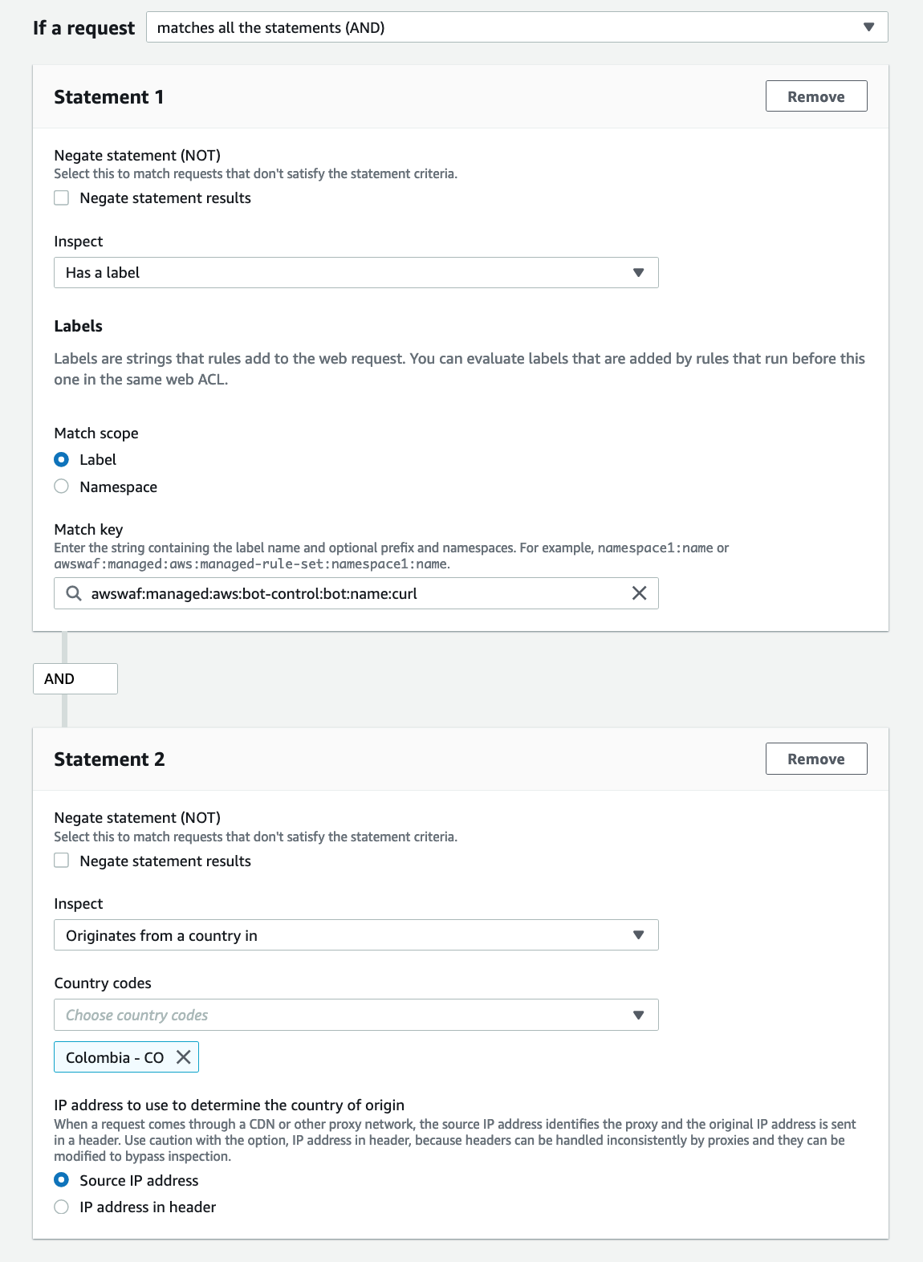Check Negate statement results in Statement 2
This screenshot has height=1262, width=923.
click(x=62, y=861)
